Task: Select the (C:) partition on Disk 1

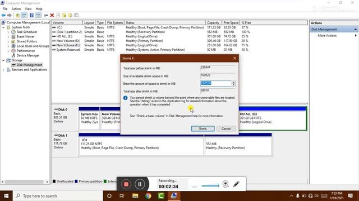Action: tap(141, 145)
